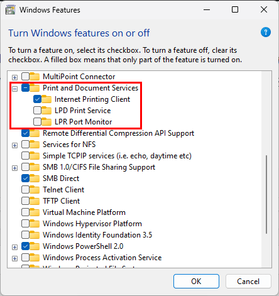This screenshot has height=296, width=279.
Task: Check the LPR Port Monitor checkbox
Action: [x=37, y=122]
